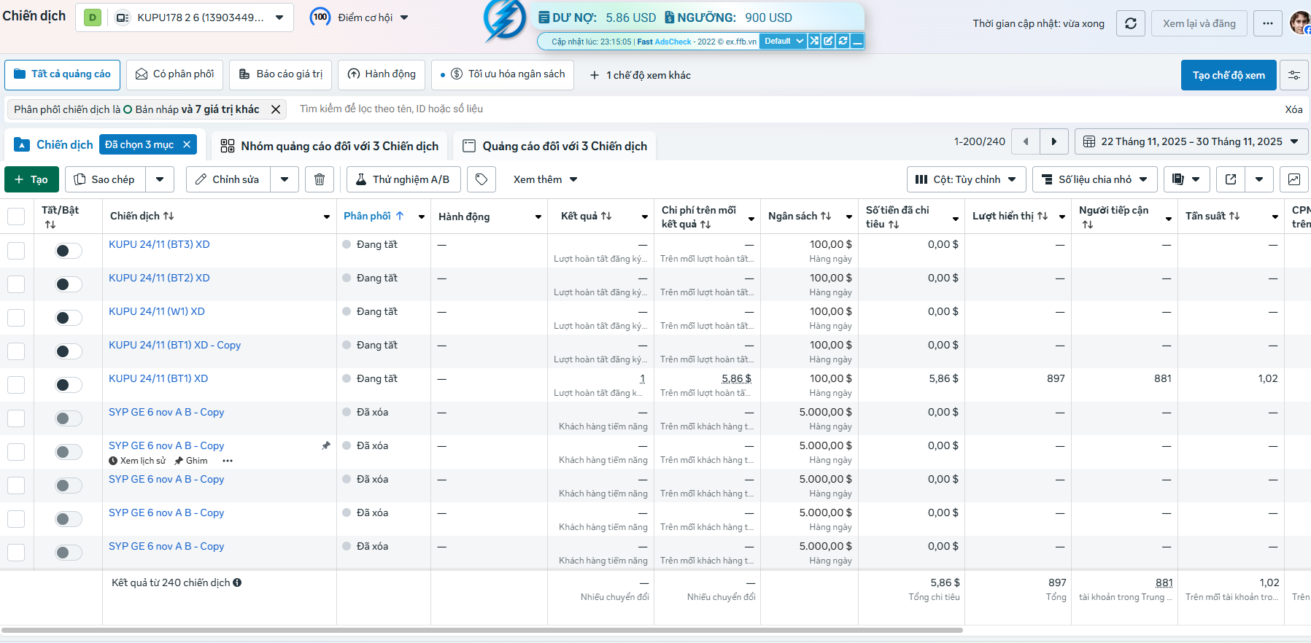This screenshot has height=643, width=1311.
Task: Open the date range picker dropdown
Action: [1191, 141]
